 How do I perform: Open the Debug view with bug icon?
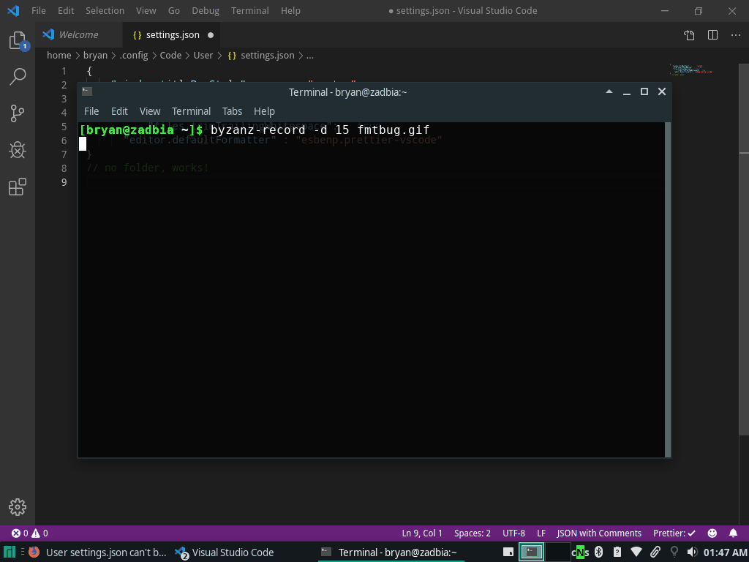pos(18,150)
